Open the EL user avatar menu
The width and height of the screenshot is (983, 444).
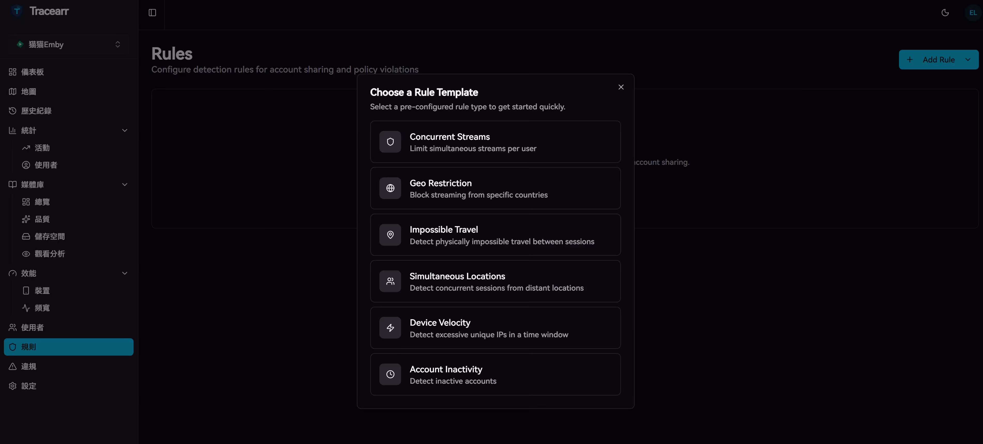(x=973, y=13)
